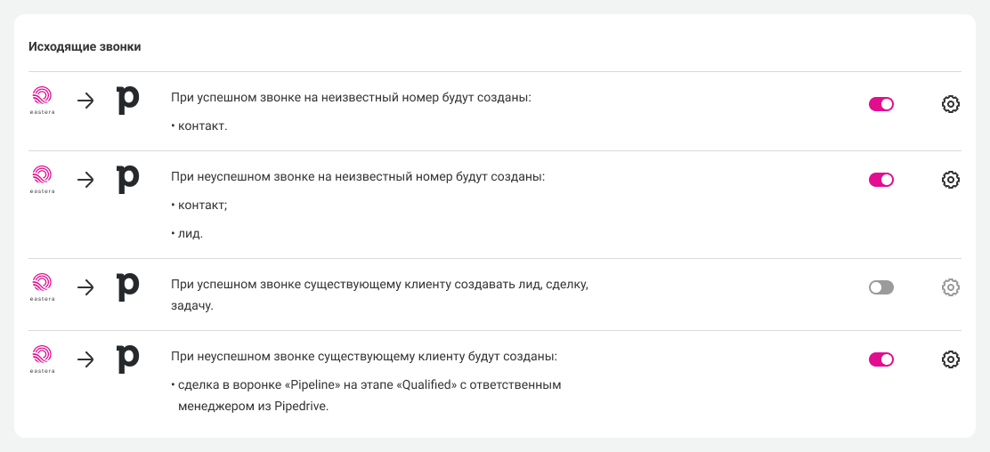Disable contact and lead creation on unsuccessful call
Viewport: 990px width, 452px height.
[x=880, y=180]
